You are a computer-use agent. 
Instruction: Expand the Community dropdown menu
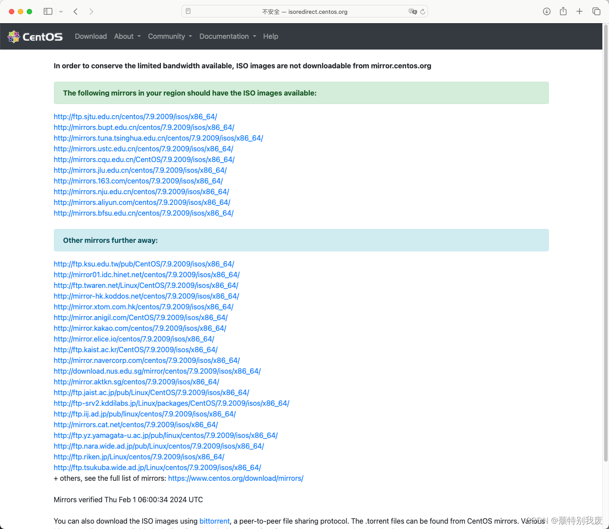point(170,37)
